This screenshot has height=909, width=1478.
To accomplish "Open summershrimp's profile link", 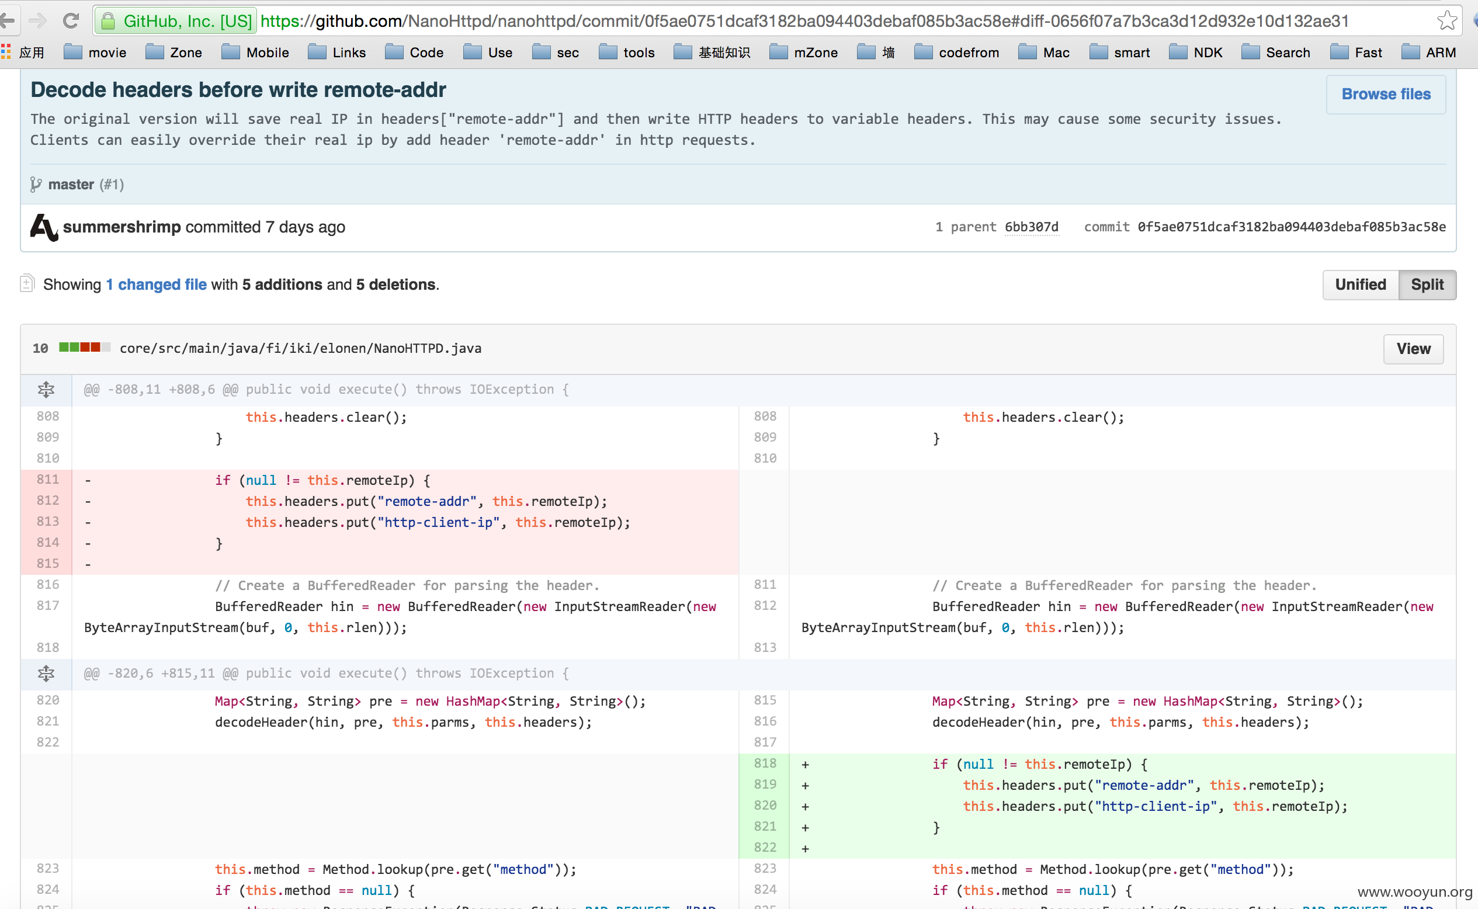I will point(122,227).
